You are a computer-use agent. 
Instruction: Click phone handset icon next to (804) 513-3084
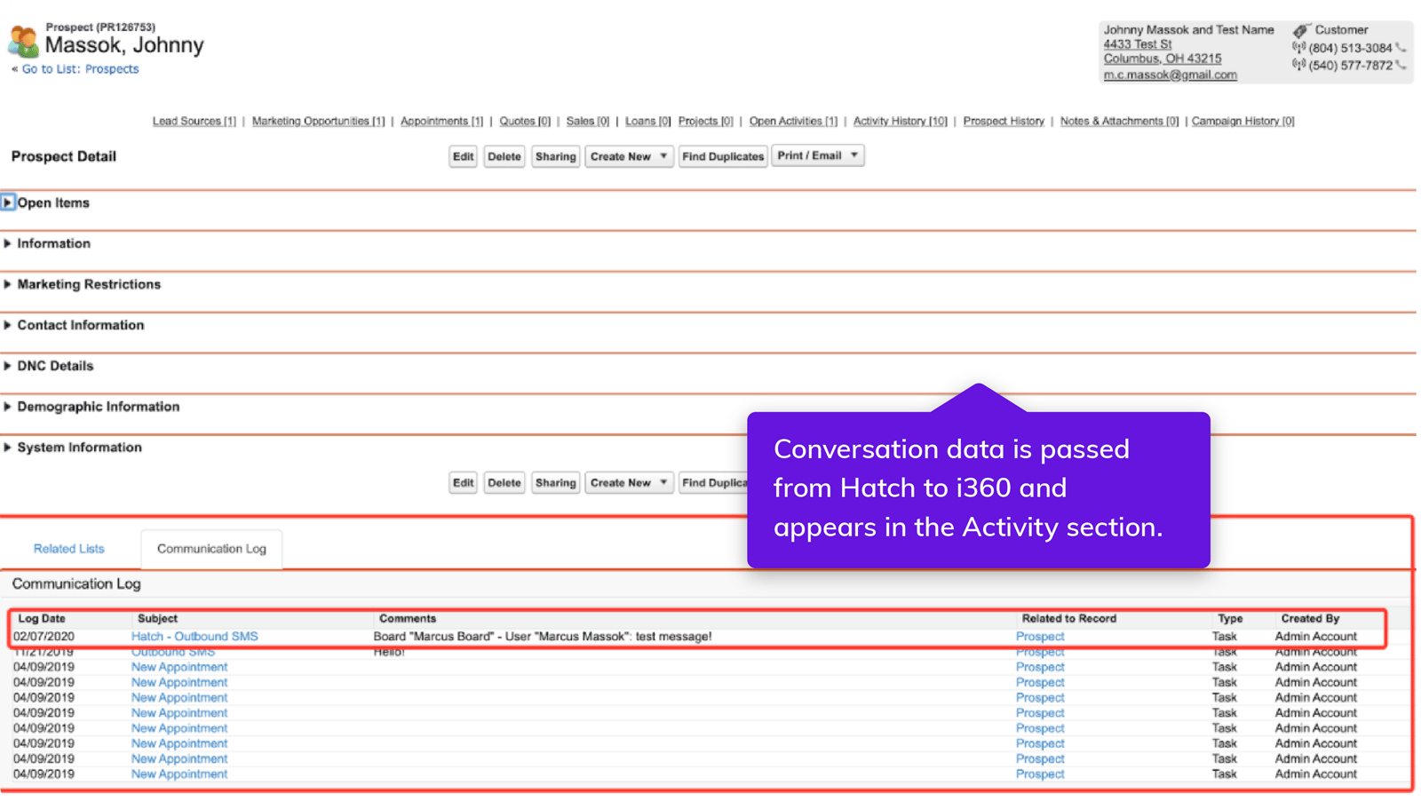tap(1401, 48)
